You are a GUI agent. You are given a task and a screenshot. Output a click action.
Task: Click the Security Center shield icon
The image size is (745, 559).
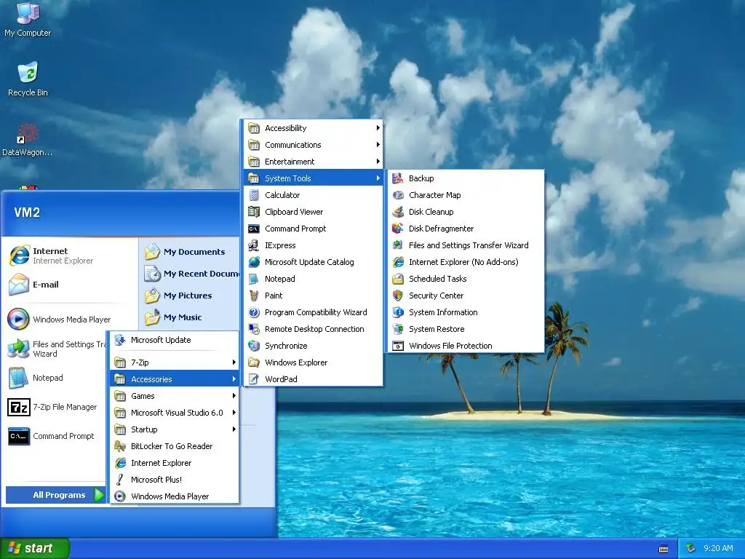click(x=398, y=296)
